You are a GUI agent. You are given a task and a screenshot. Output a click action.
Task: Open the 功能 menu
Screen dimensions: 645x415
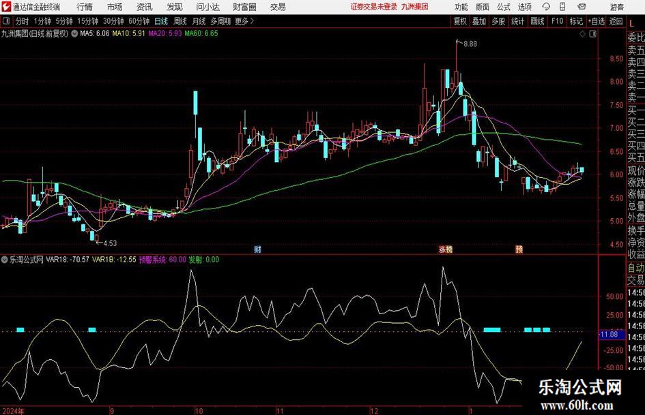tap(461, 7)
